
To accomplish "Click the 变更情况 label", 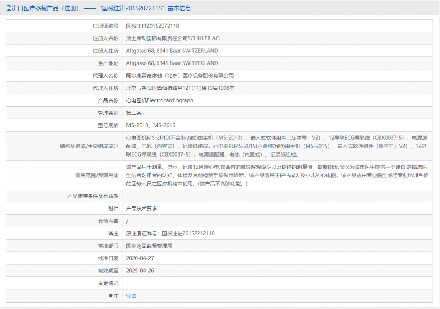I will coord(108,283).
